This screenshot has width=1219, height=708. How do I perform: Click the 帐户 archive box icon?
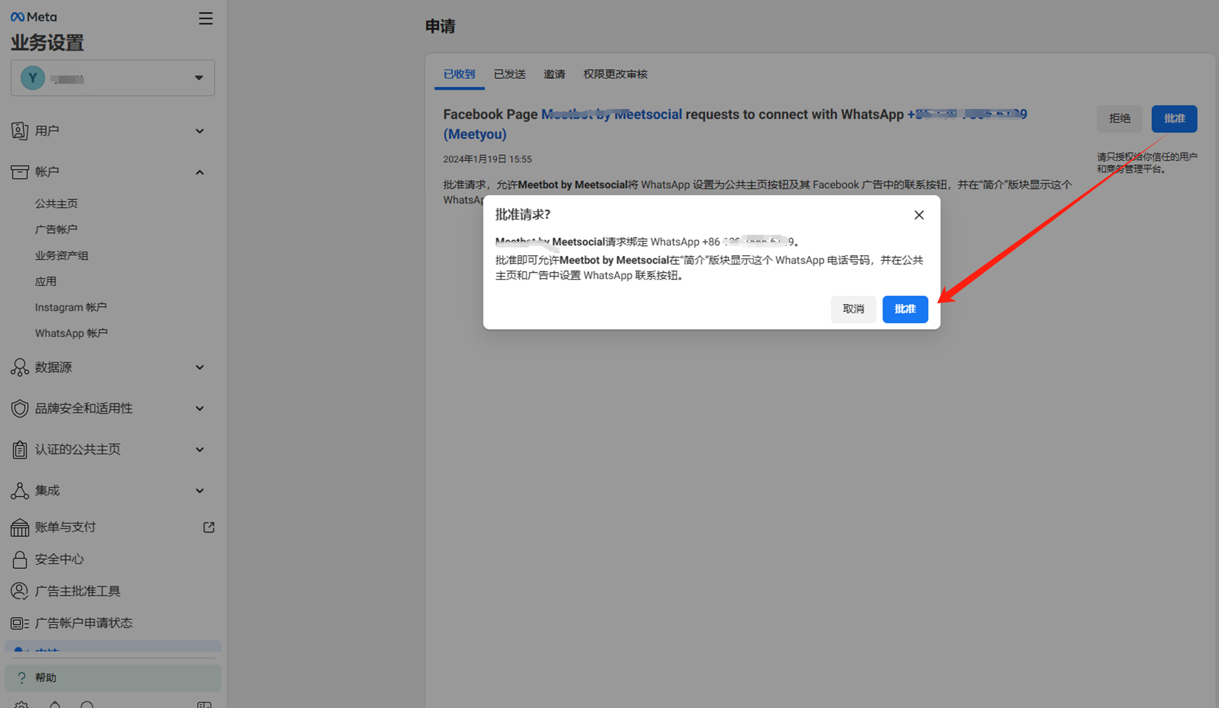[x=20, y=172]
